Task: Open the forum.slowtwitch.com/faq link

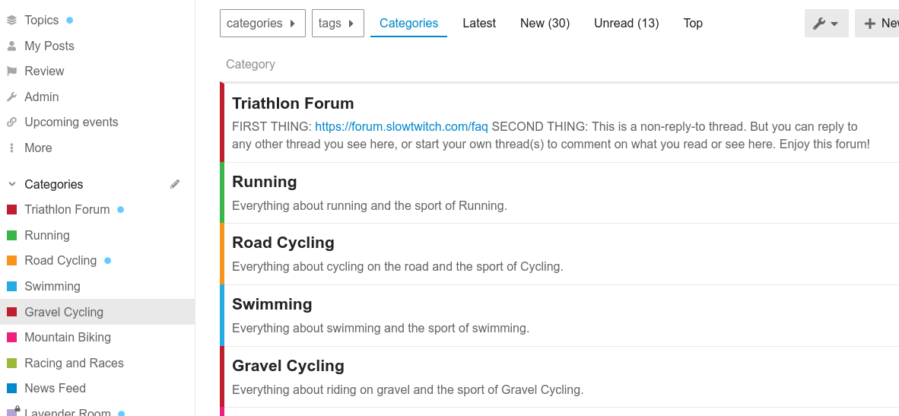Action: click(402, 126)
